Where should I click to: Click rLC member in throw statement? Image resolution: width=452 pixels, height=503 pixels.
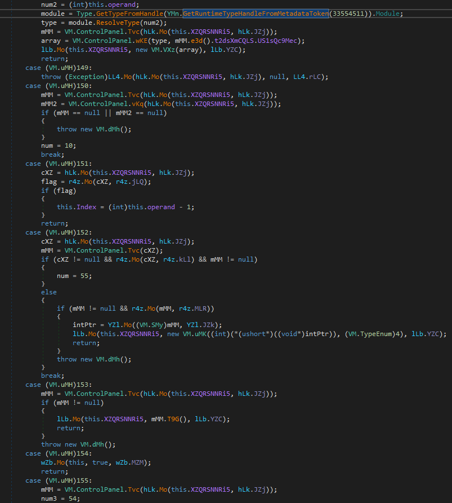click(315, 77)
